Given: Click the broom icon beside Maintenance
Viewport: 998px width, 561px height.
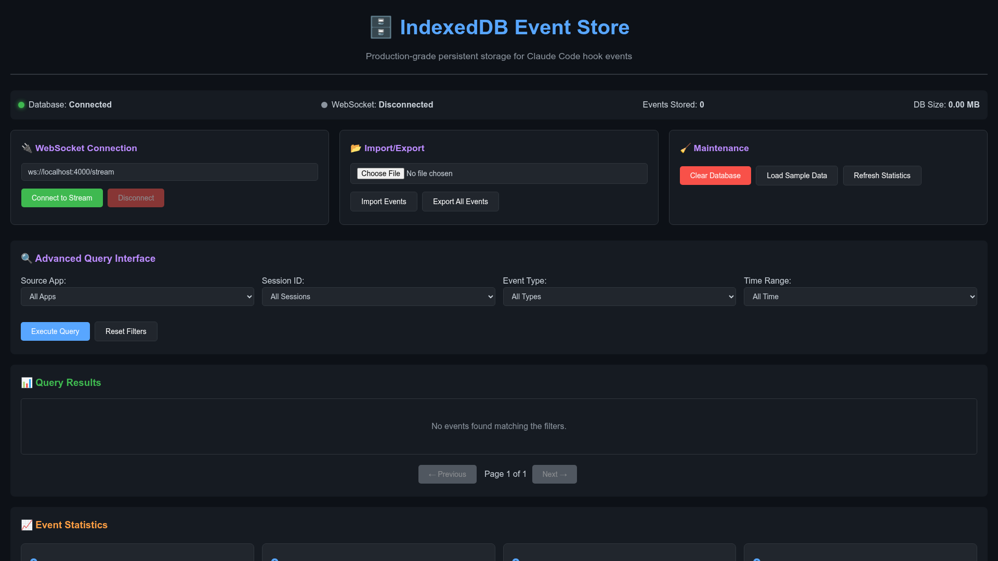Looking at the screenshot, I should (685, 149).
